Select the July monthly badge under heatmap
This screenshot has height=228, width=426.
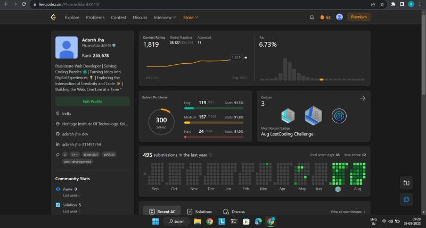coord(338,189)
